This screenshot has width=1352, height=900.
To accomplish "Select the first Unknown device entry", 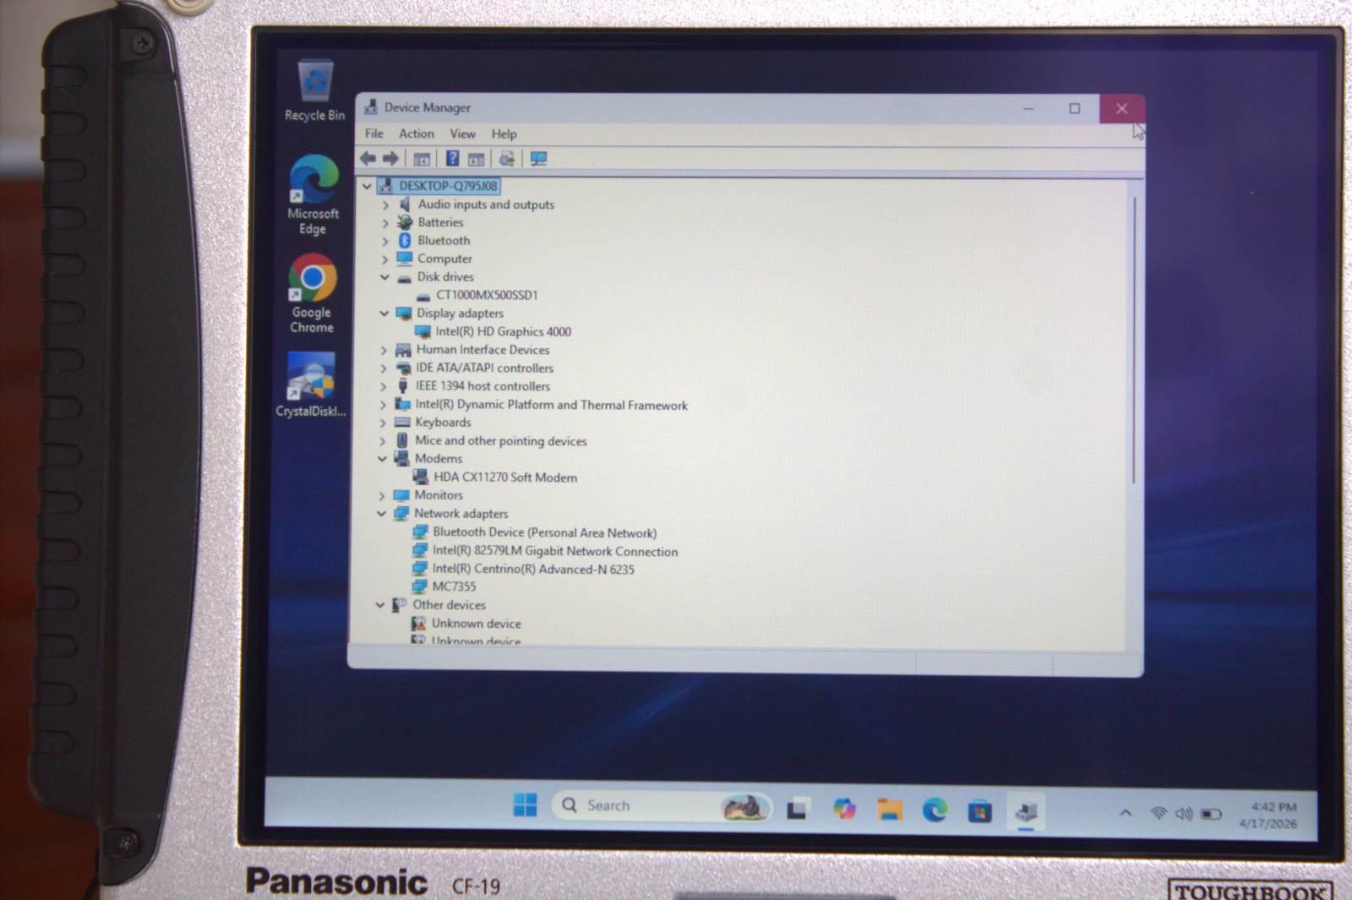I will [x=476, y=624].
